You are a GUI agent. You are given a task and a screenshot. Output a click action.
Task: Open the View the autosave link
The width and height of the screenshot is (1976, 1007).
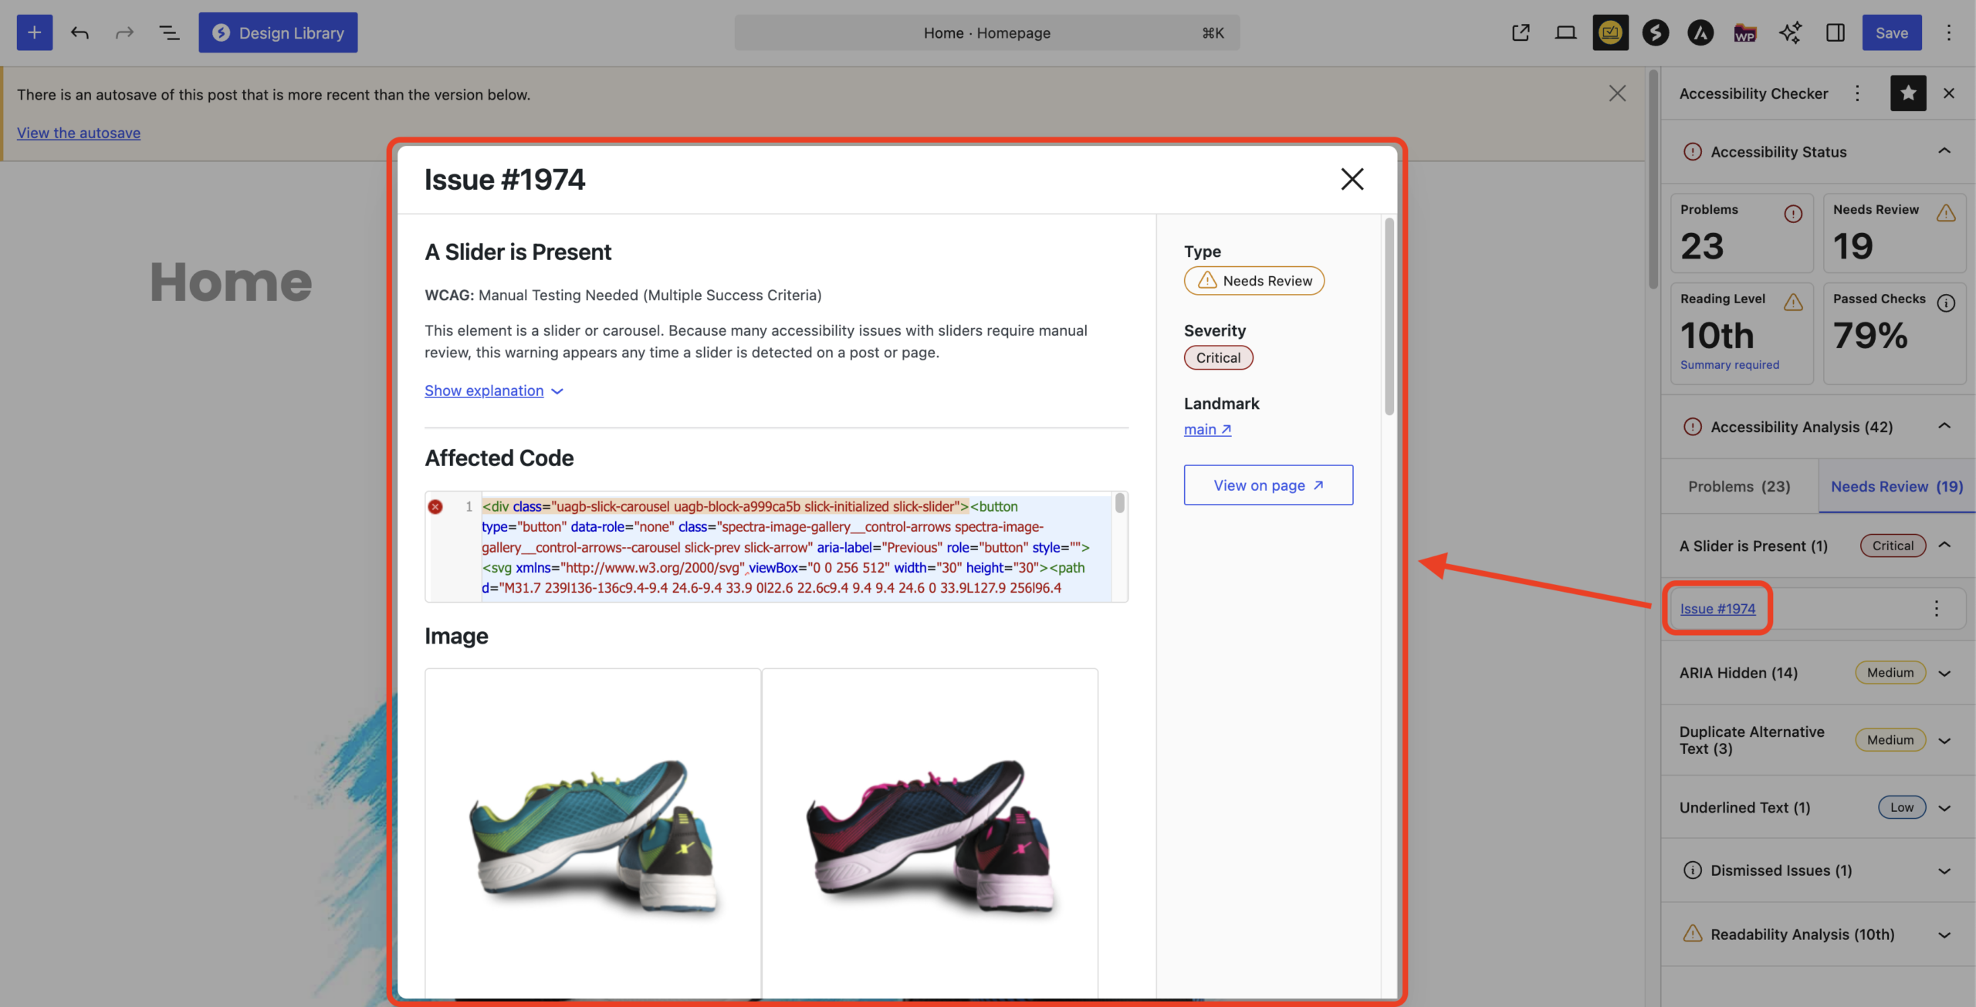tap(78, 133)
